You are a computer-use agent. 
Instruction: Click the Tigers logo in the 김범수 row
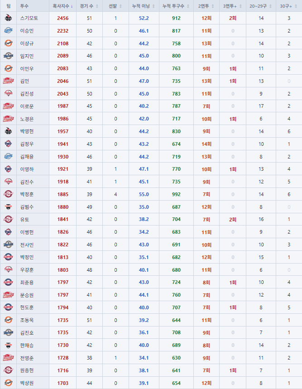tap(8, 207)
